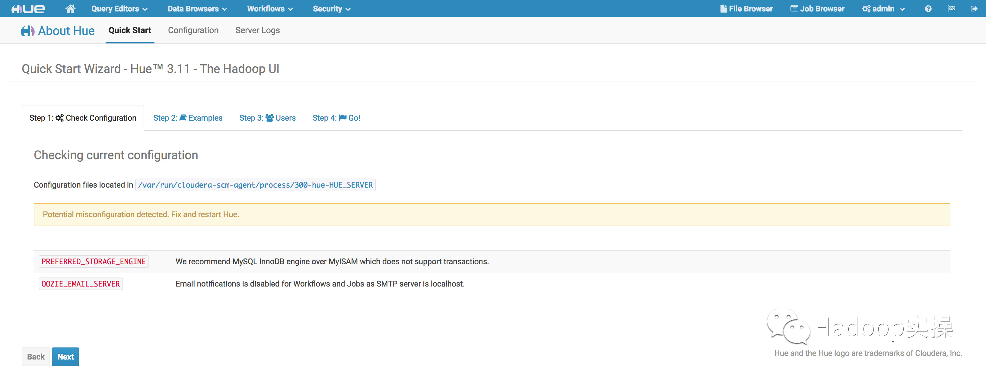Click the Email notifications disabled message
The height and width of the screenshot is (374, 986).
coord(320,284)
